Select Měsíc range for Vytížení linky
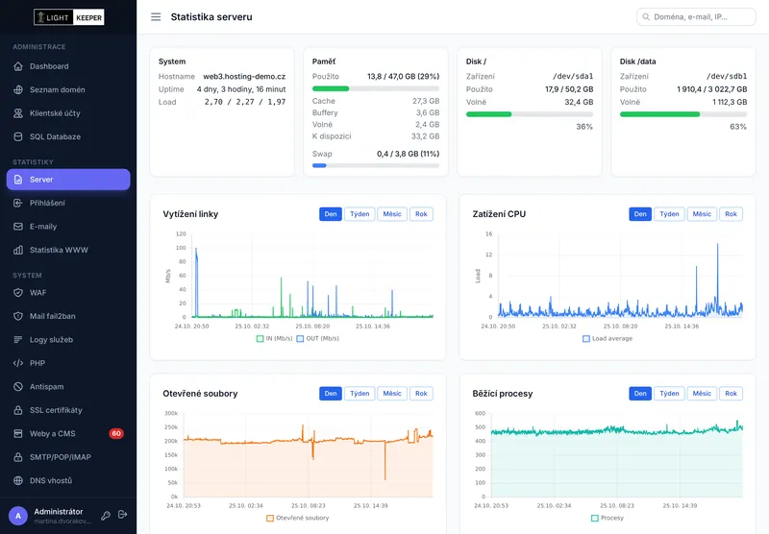The image size is (769, 534). (x=392, y=214)
